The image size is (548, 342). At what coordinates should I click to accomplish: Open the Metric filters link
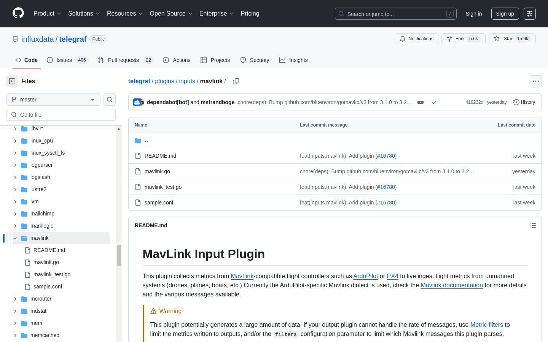click(x=487, y=325)
